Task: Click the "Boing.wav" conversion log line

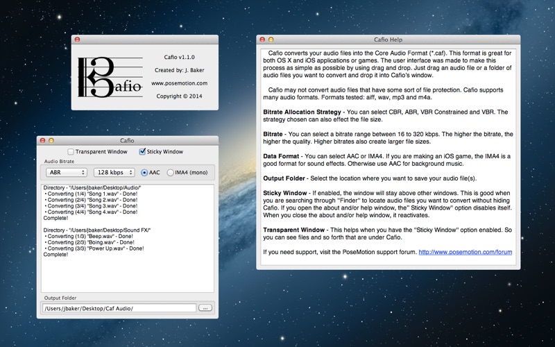Action: click(89, 242)
